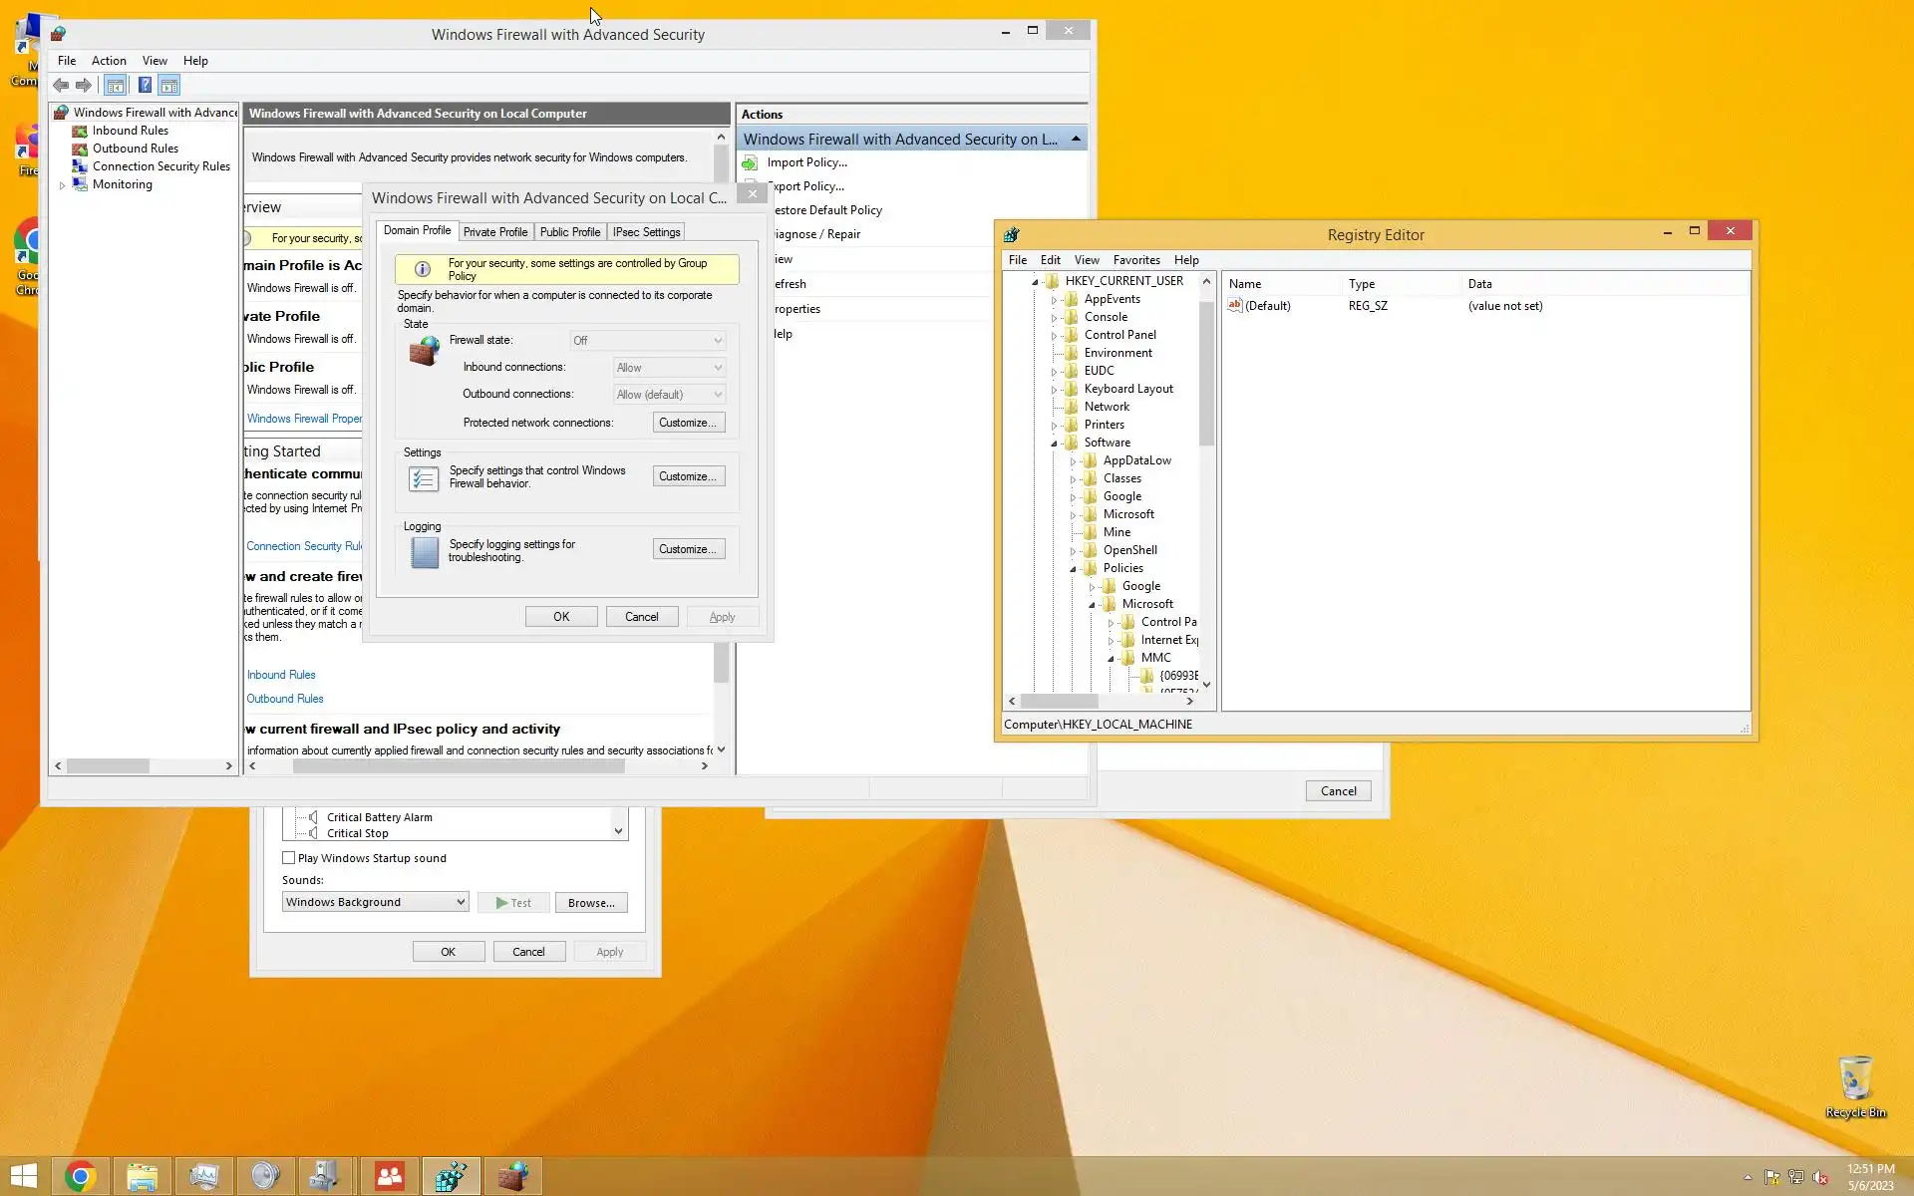
Task: Select Outbound Rules in left tree
Action: 135,149
